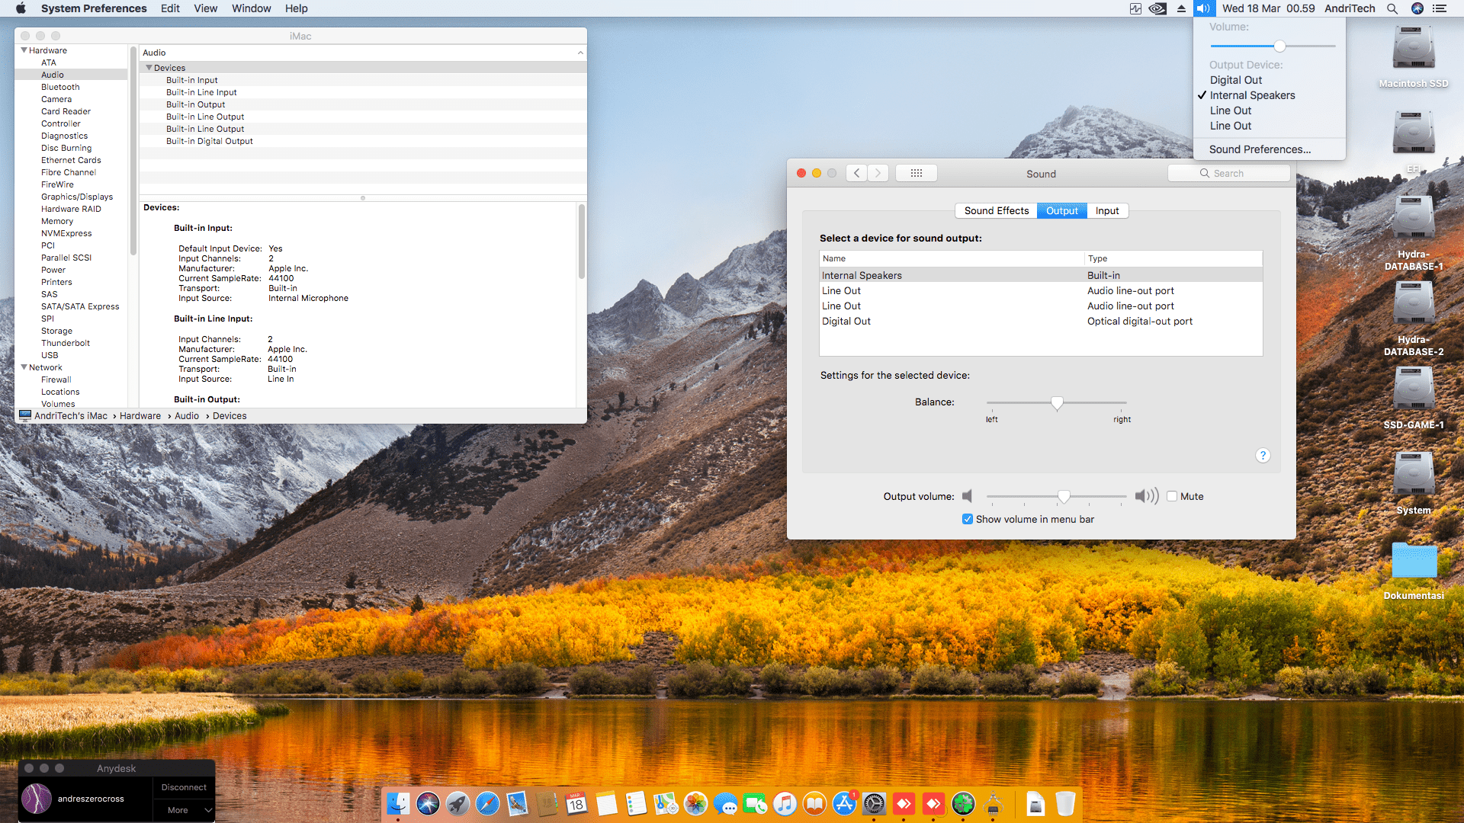Click the Show All grid icon in Sound
This screenshot has width=1464, height=823.
coord(916,173)
